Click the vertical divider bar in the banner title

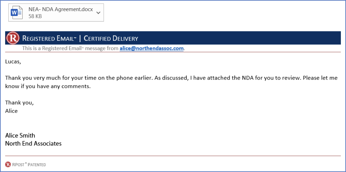coord(80,38)
